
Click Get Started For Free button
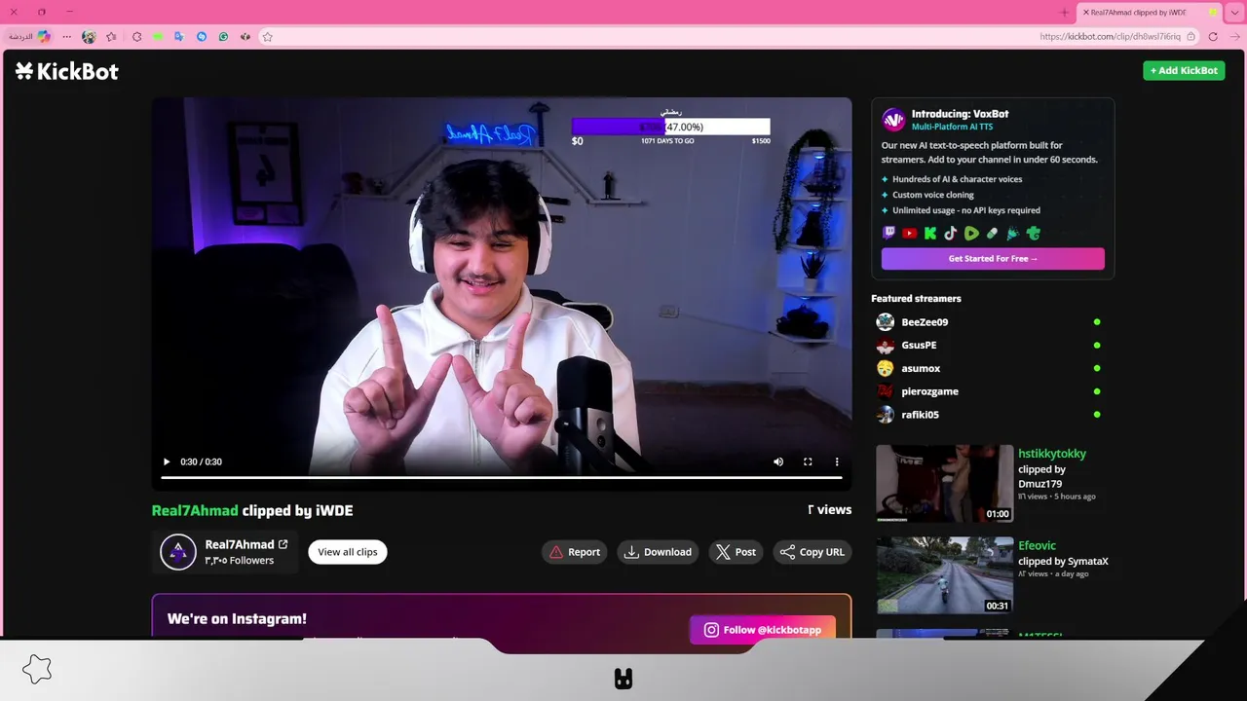993,259
